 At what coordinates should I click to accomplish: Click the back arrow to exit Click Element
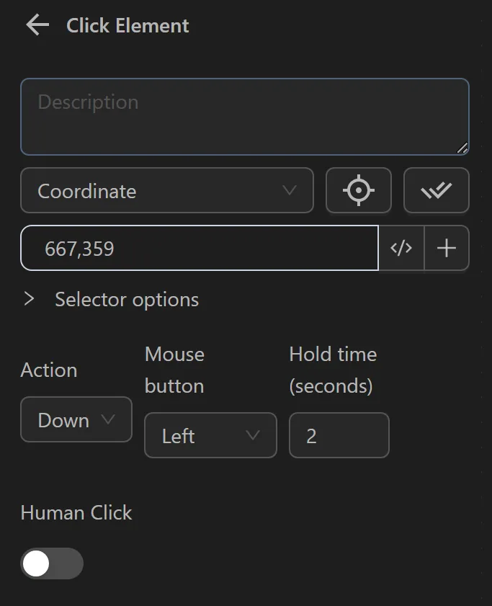(x=35, y=24)
